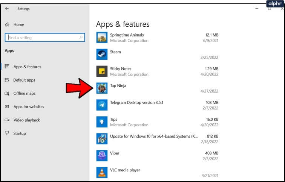Click the 16.0 KB size value

pos(212,119)
